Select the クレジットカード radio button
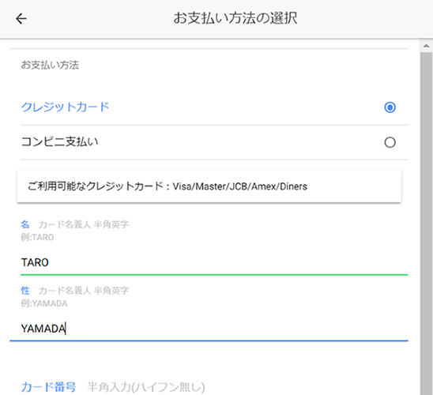The width and height of the screenshot is (433, 395). (x=390, y=107)
